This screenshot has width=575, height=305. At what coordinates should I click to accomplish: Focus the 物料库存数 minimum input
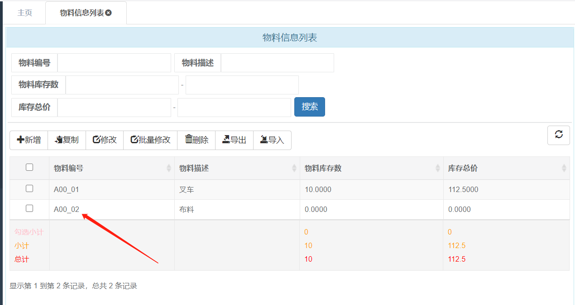[x=122, y=85]
